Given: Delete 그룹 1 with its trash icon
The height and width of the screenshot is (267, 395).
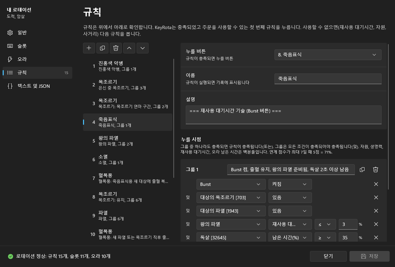Looking at the screenshot, I should [x=375, y=170].
